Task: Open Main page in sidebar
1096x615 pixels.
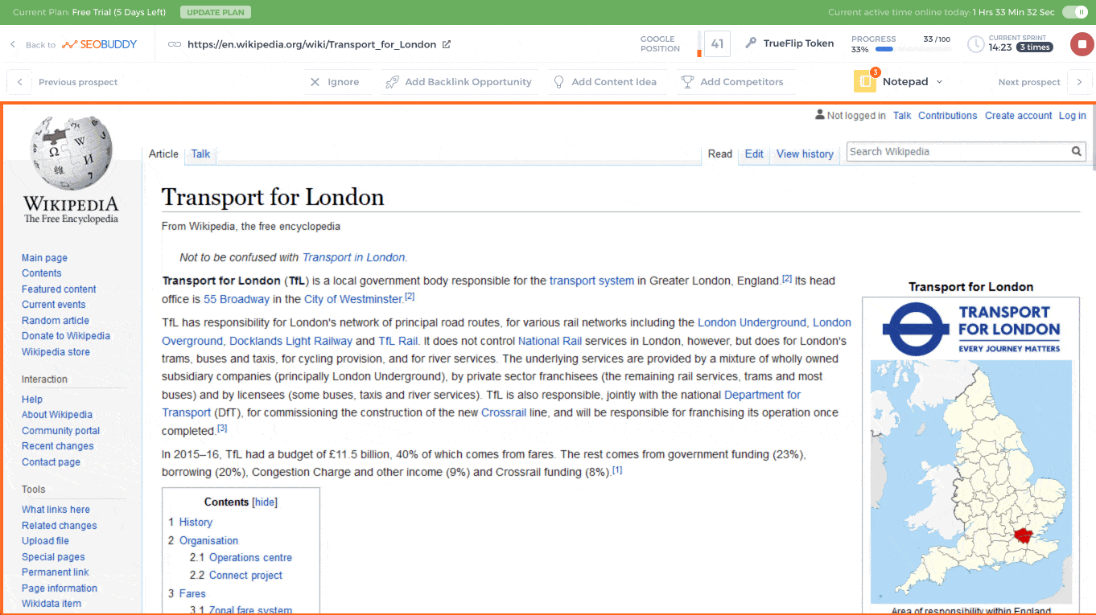Action: tap(44, 258)
